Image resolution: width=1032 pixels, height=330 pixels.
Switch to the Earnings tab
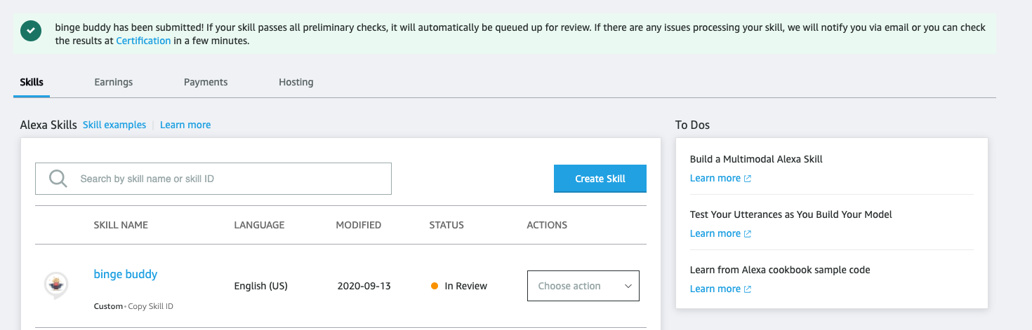point(114,82)
